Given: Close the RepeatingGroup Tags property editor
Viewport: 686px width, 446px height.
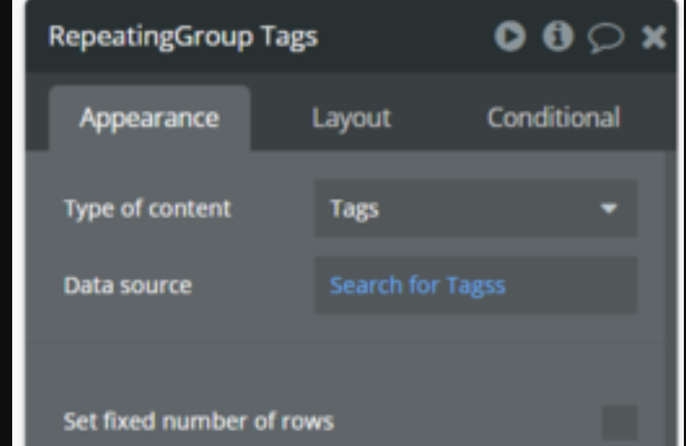Looking at the screenshot, I should click(654, 37).
